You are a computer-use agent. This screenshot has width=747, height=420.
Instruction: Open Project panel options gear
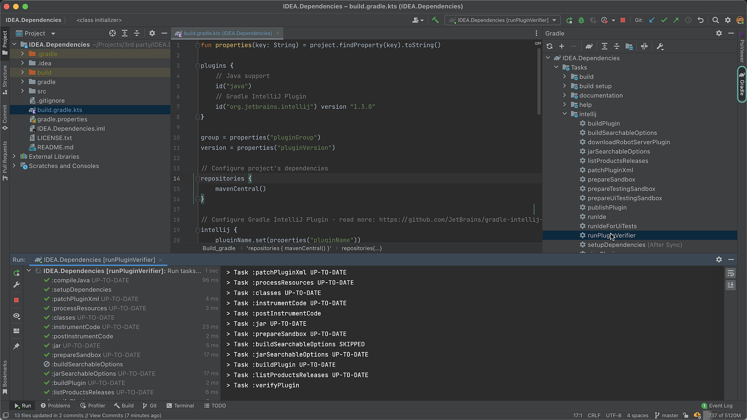tap(152, 33)
